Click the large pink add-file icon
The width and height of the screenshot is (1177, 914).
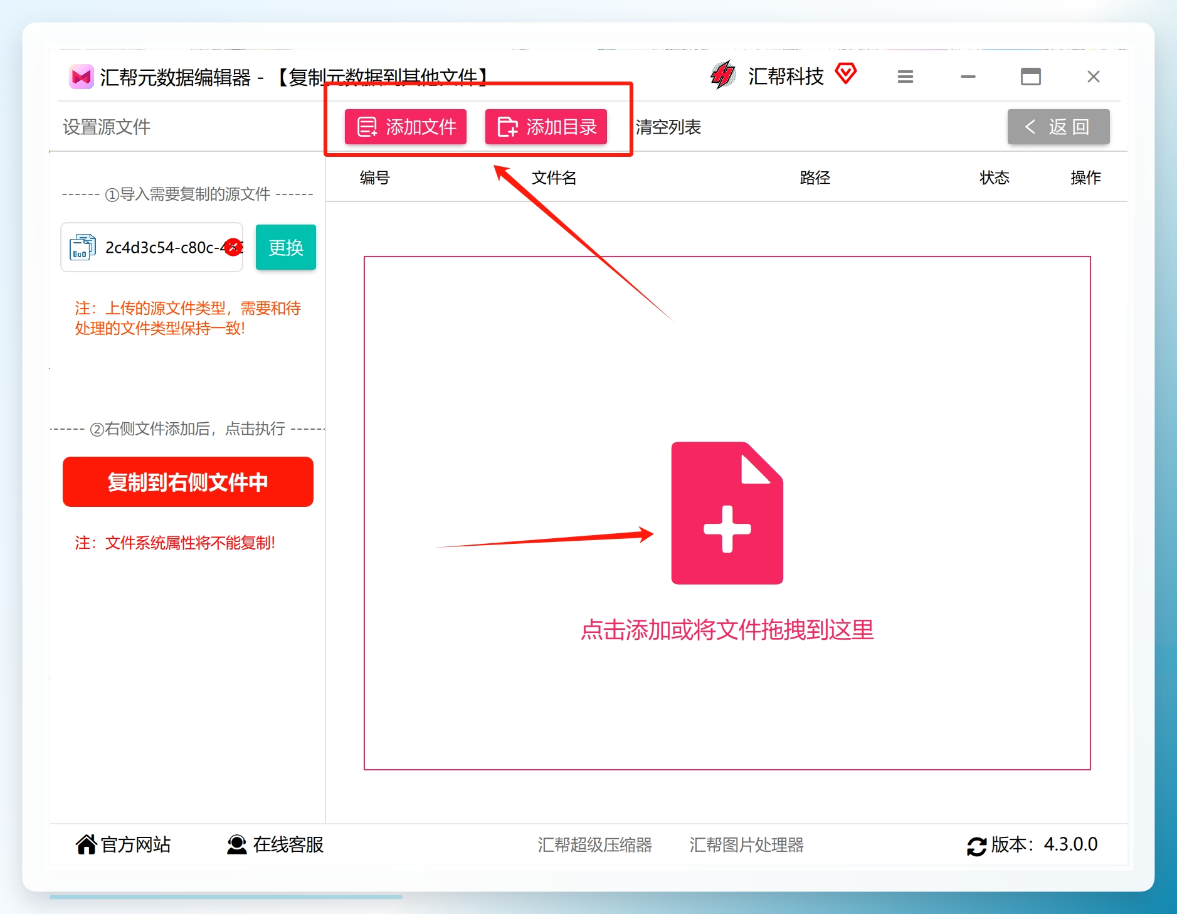[x=727, y=513]
